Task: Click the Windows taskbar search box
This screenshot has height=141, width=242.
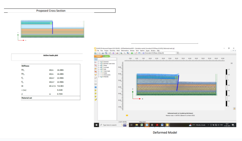Action: [x=109, y=125]
